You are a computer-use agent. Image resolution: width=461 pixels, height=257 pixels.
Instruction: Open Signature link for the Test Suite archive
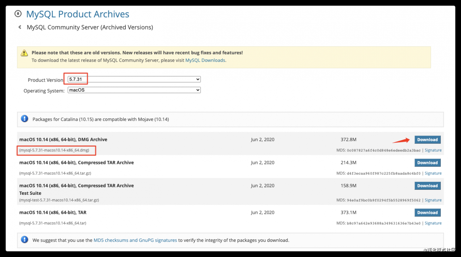click(x=433, y=200)
